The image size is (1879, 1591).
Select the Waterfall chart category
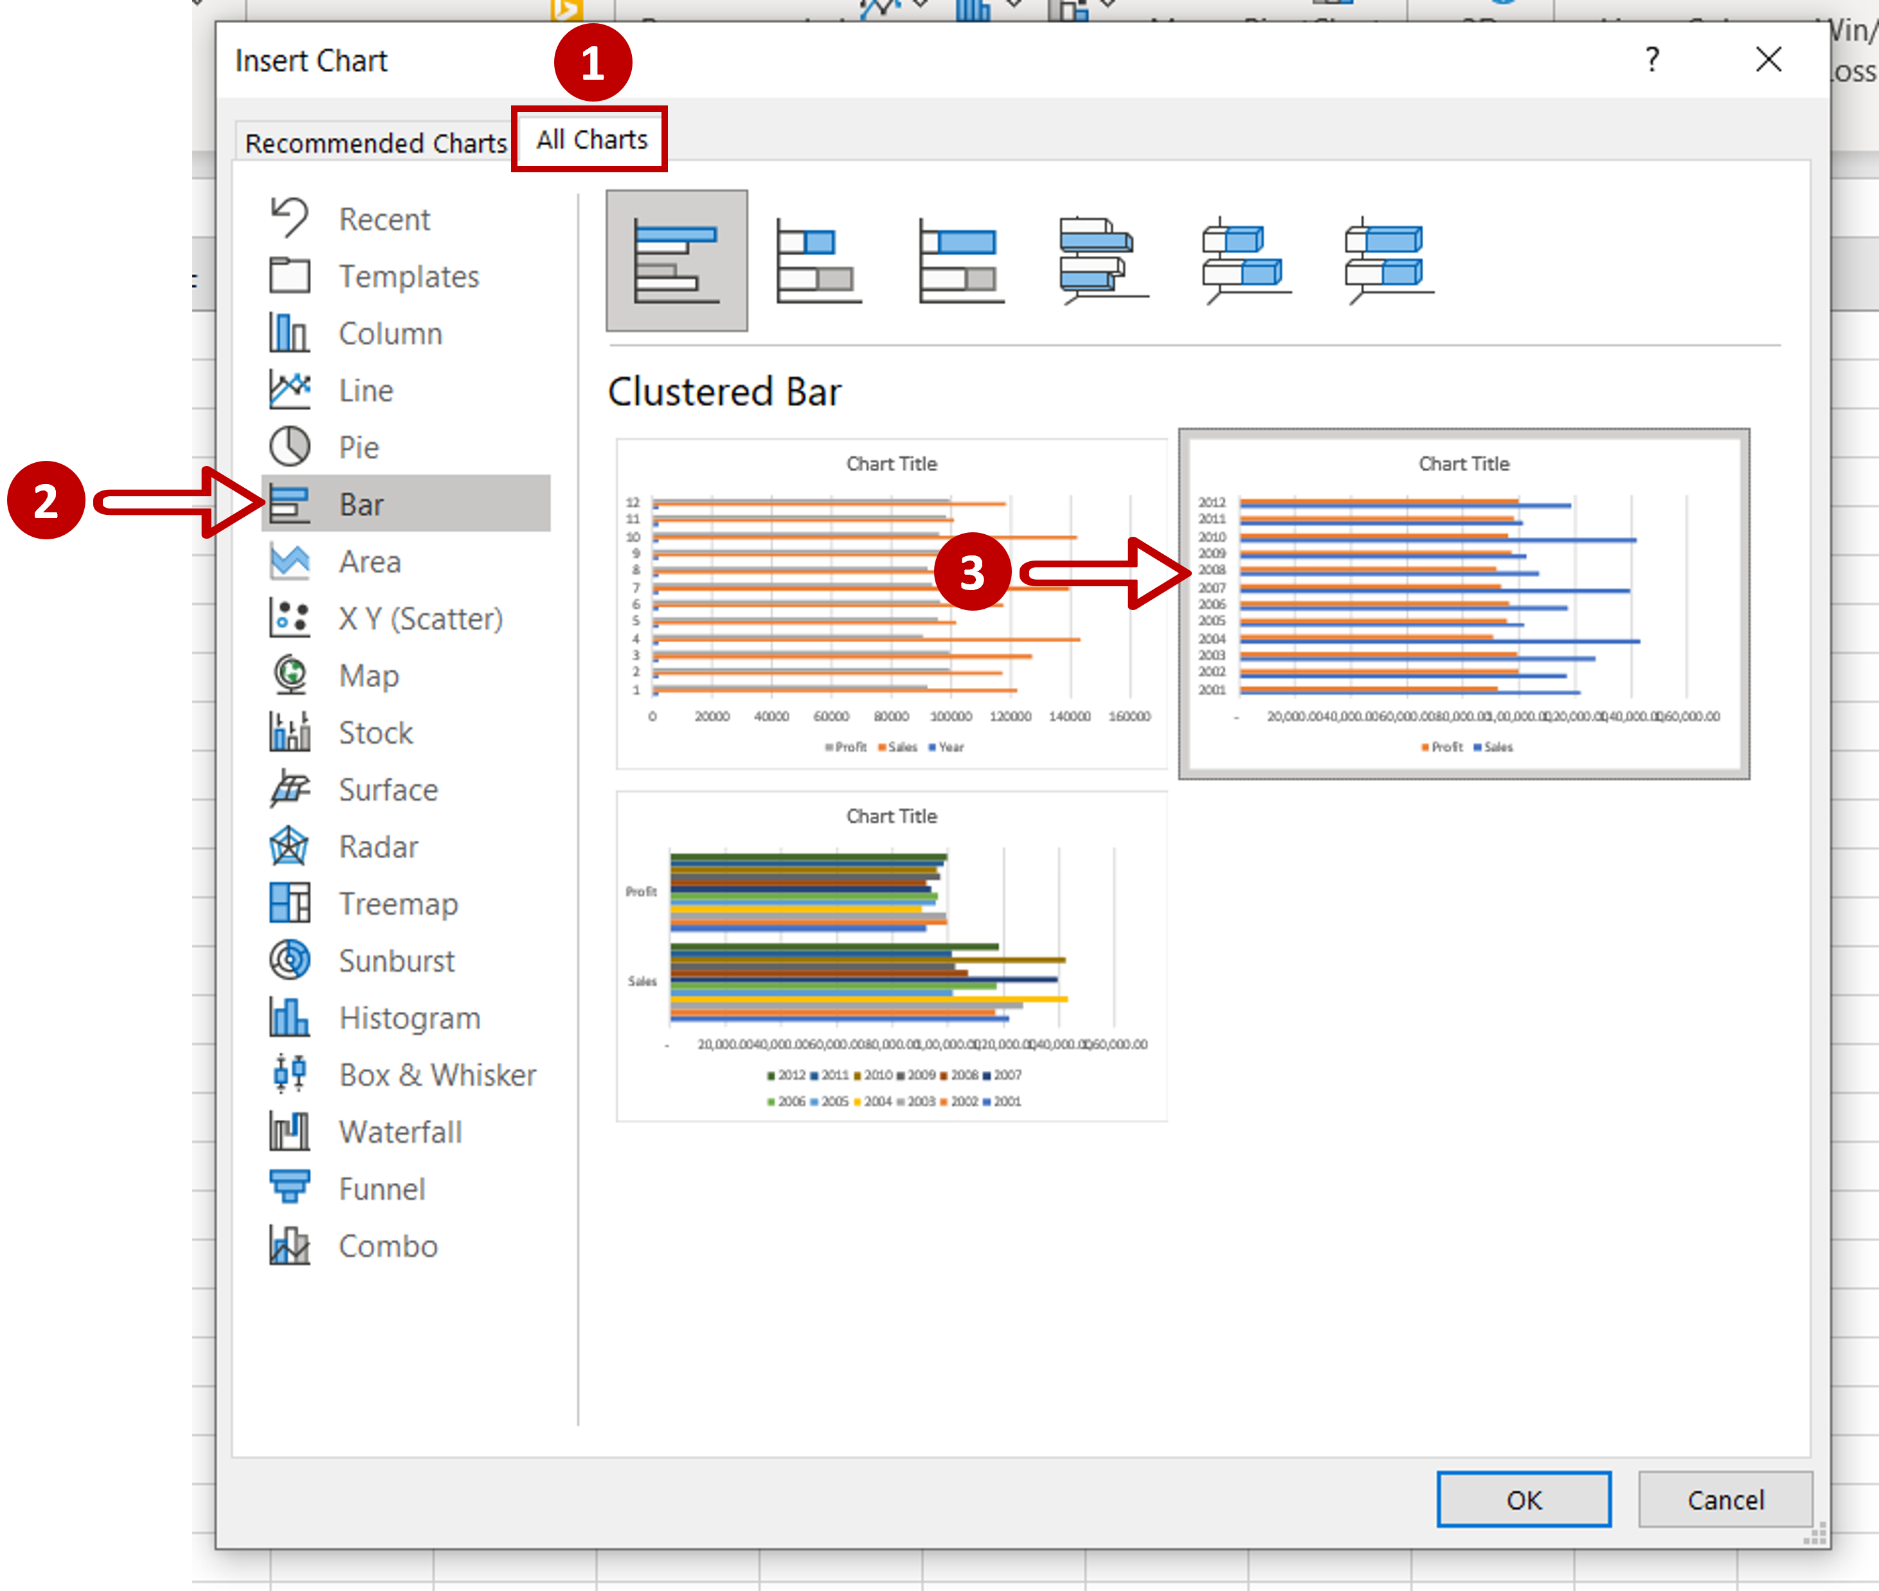point(400,1132)
